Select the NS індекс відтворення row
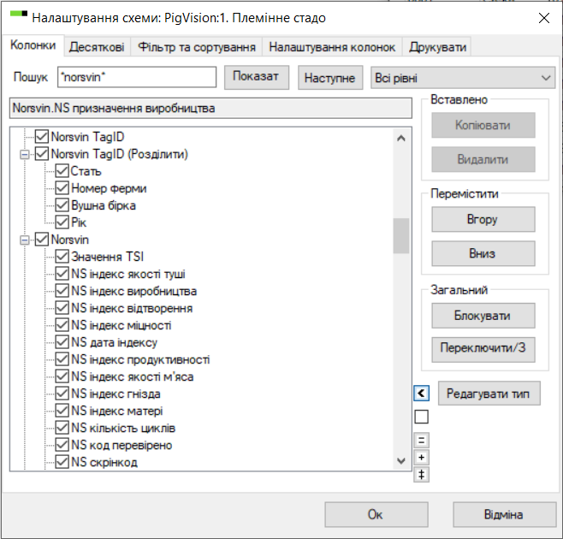 click(x=132, y=308)
